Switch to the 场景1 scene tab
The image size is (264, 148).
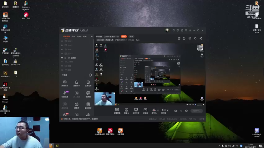tap(85, 37)
